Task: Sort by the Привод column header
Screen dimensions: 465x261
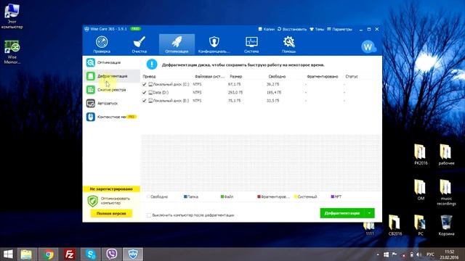Action: [x=149, y=76]
